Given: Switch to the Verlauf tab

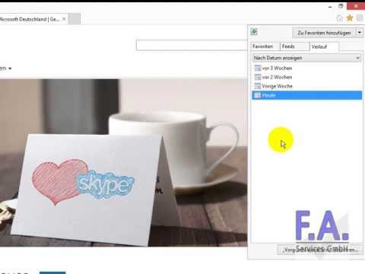Looking at the screenshot, I should click(x=324, y=46).
